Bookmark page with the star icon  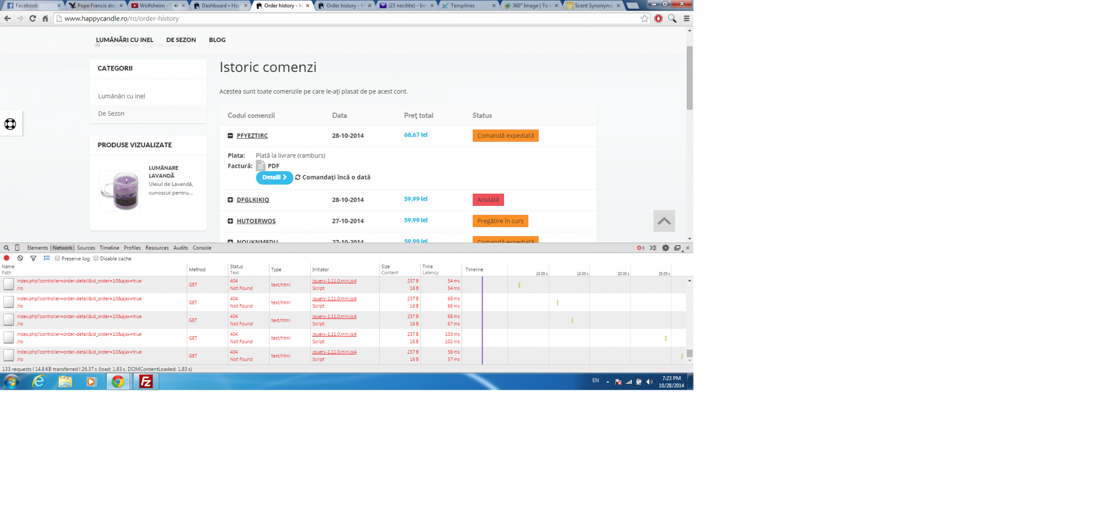644,18
